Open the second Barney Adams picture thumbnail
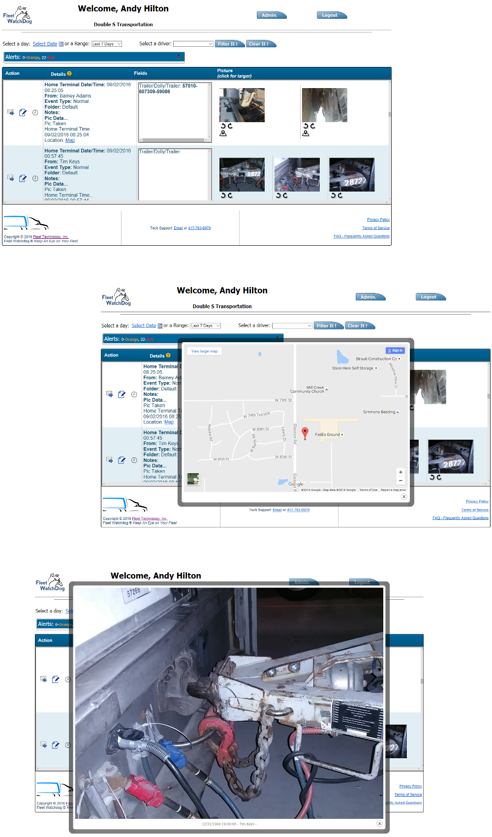 (x=325, y=105)
